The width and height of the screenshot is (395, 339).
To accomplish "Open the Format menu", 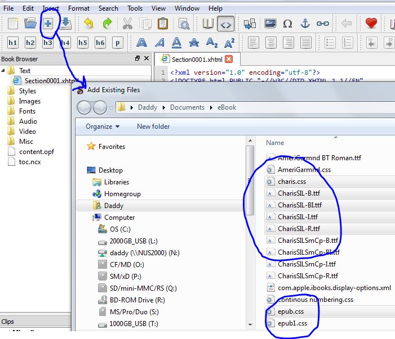I will [x=78, y=8].
